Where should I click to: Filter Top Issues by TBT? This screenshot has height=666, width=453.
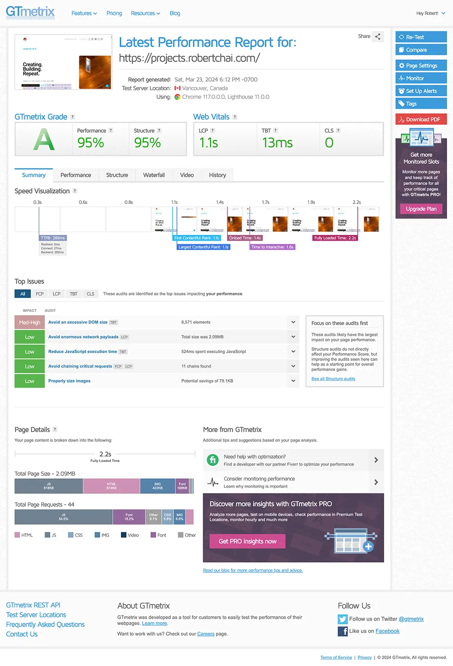pyautogui.click(x=73, y=294)
